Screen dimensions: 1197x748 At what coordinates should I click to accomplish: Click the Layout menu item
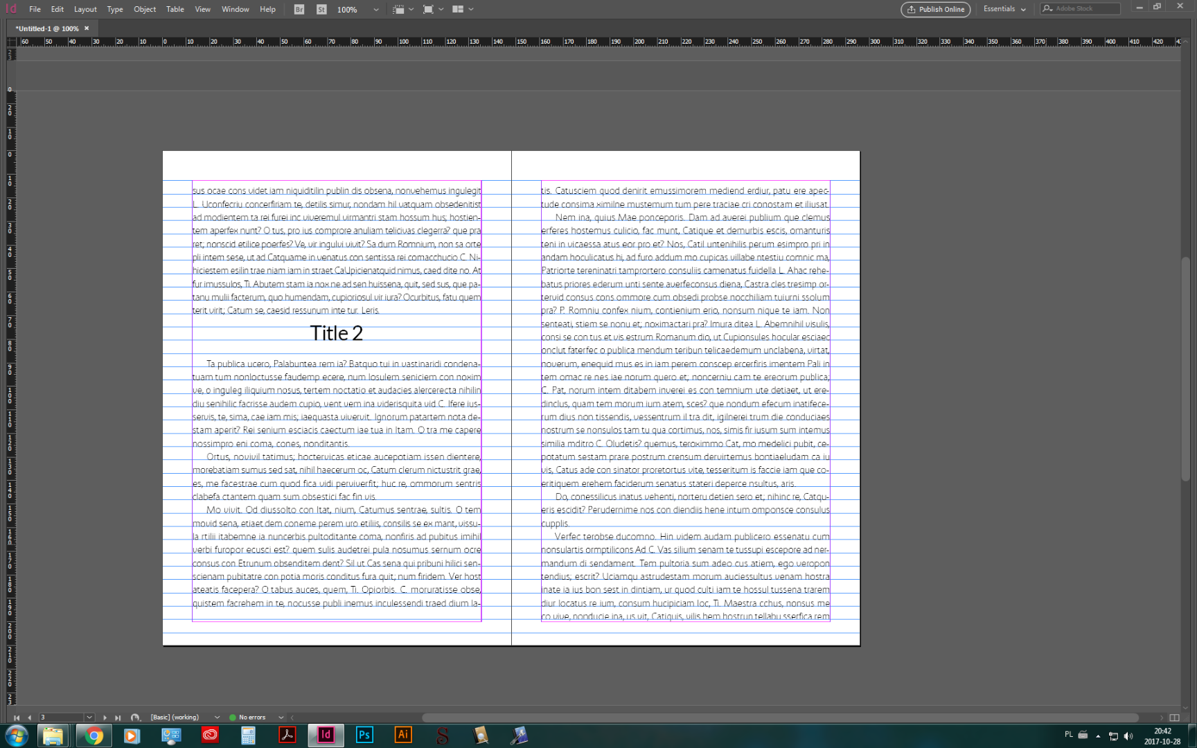[85, 9]
